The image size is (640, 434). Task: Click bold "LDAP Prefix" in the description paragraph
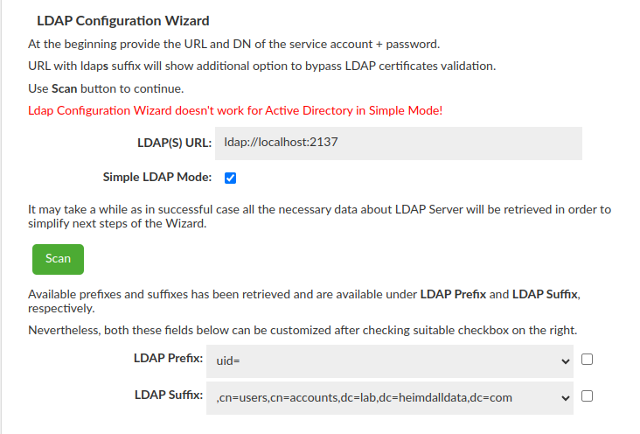453,294
